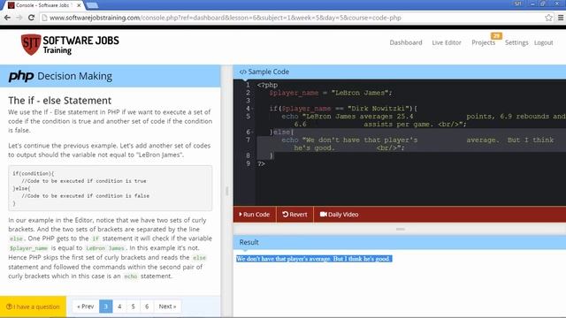Click the horizontal splitter handle above Result
Viewport: 566px width, 318px height.
click(400, 229)
